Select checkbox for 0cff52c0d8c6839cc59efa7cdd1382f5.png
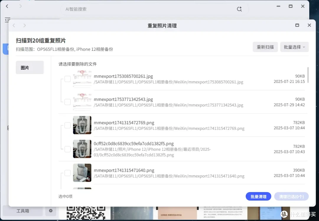The width and height of the screenshot is (319, 221). pos(68,149)
